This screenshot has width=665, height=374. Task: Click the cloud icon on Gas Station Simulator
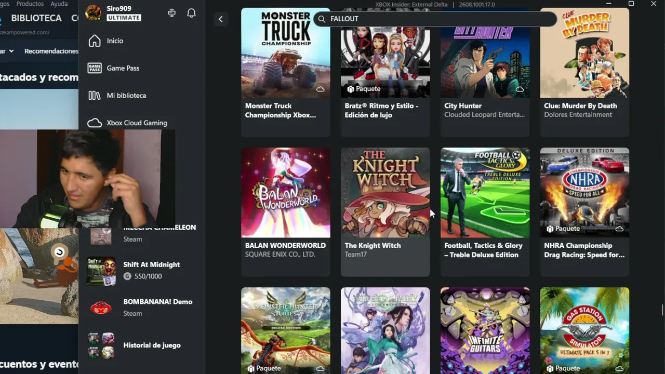619,368
